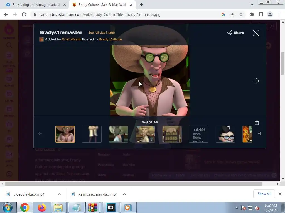Viewport: 285px width, 213px height.
Task: Open the videoplayback.mp4 download
Action: [x=29, y=194]
